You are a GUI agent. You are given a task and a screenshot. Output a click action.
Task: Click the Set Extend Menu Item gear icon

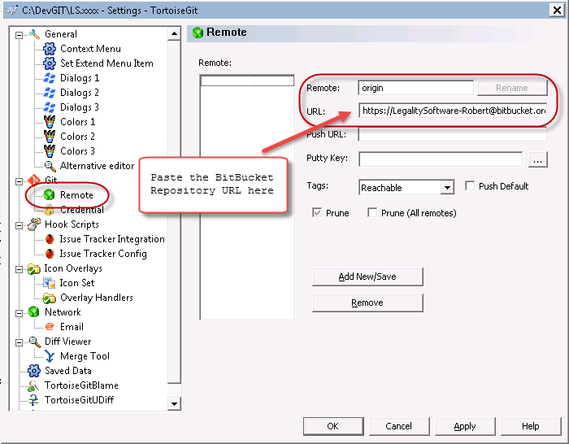50,63
